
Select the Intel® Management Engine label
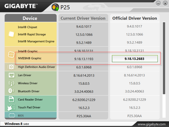(x=36, y=41)
